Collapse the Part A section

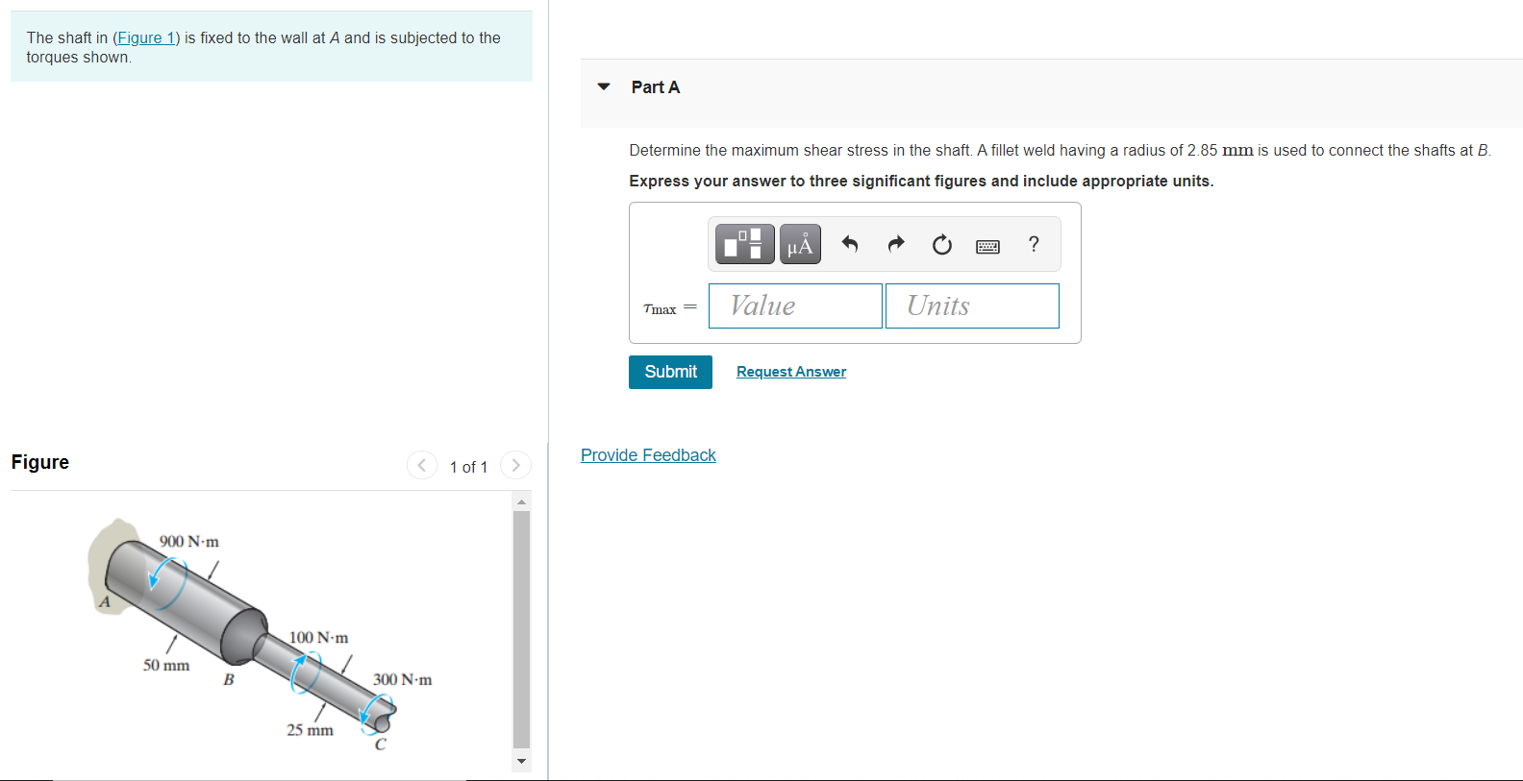pos(604,86)
